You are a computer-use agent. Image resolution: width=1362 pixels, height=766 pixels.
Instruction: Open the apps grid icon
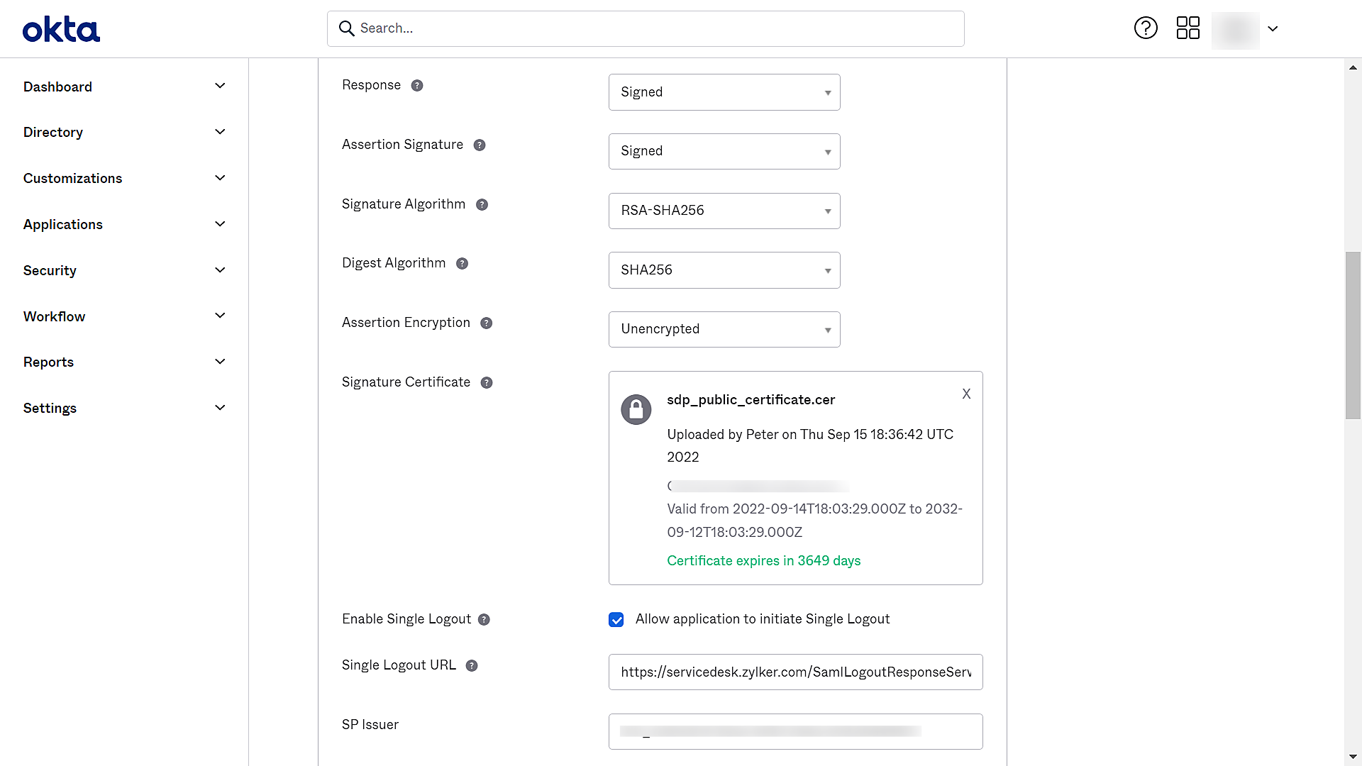pyautogui.click(x=1187, y=28)
